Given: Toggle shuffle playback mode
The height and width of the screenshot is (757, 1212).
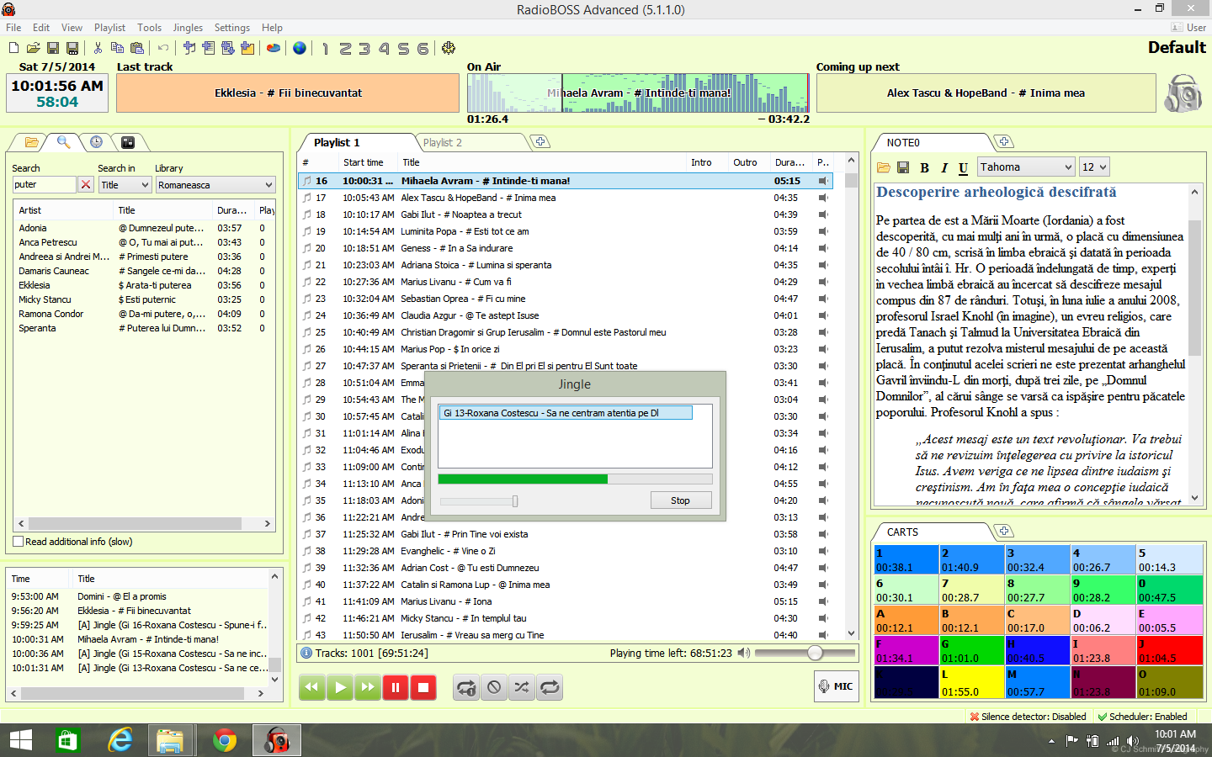Looking at the screenshot, I should click(522, 687).
